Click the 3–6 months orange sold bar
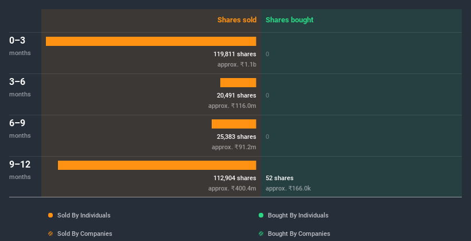Viewport: 471px width, 241px height. tap(238, 83)
